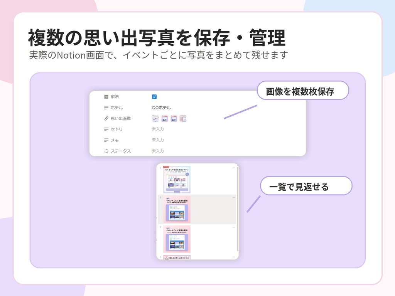Click the メモ property label
395x296 pixels.
(x=115, y=140)
